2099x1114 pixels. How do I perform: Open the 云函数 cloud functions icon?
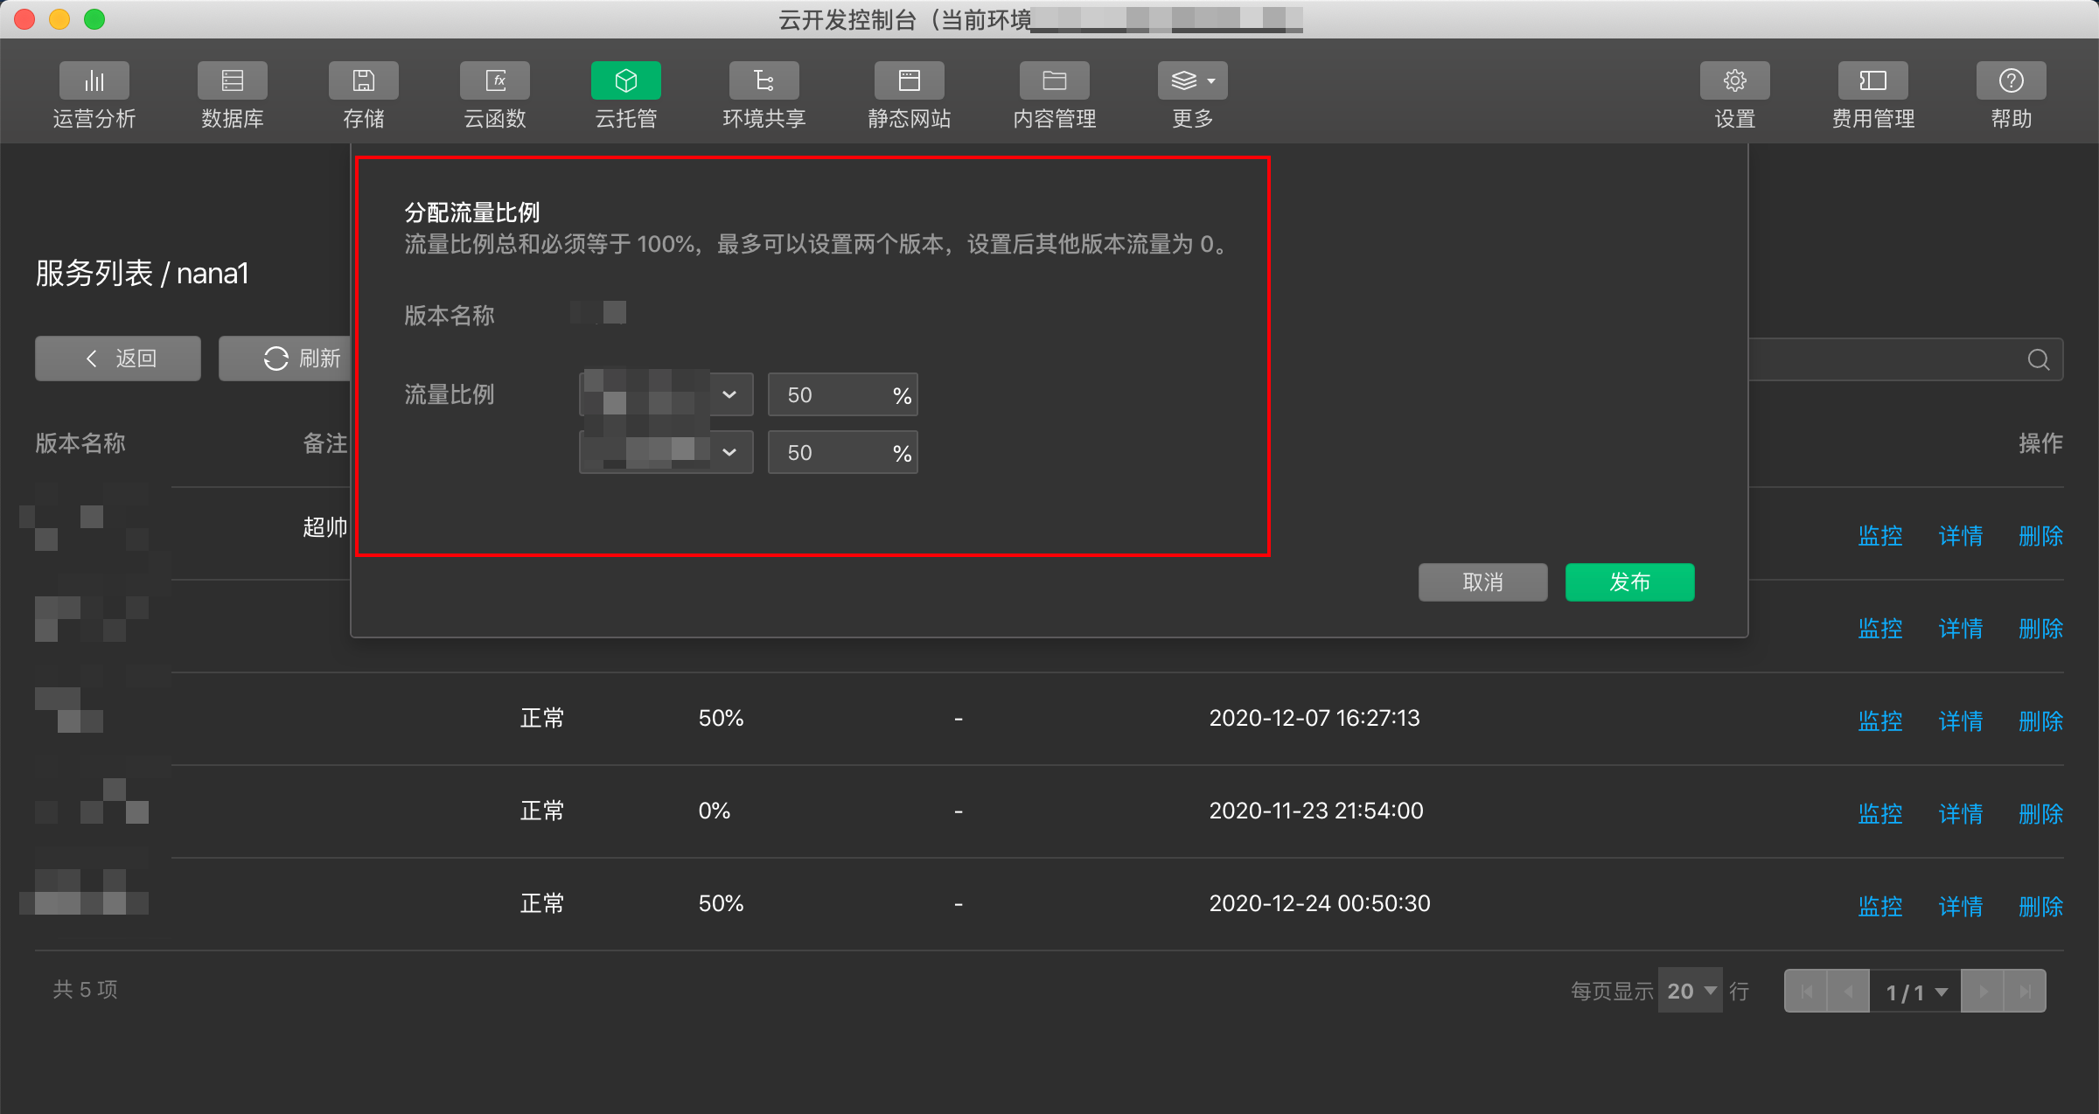(x=494, y=81)
